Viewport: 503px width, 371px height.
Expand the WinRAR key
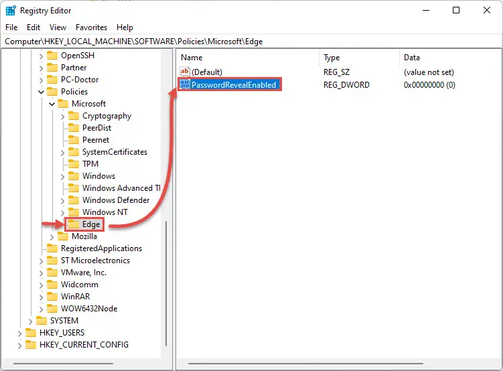(41, 297)
